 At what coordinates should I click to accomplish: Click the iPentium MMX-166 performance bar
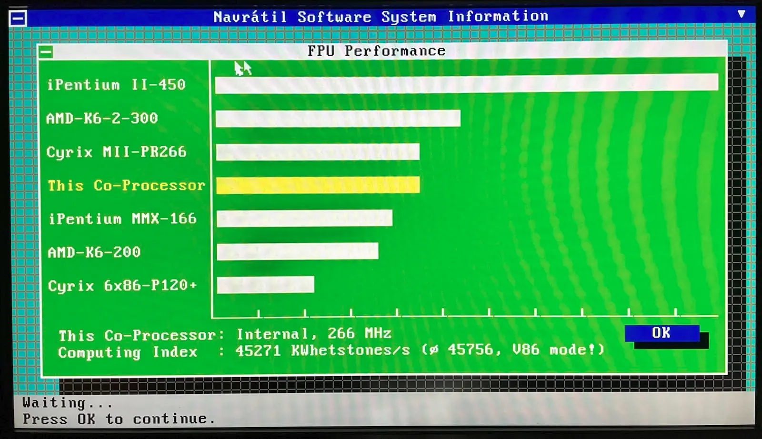point(305,219)
